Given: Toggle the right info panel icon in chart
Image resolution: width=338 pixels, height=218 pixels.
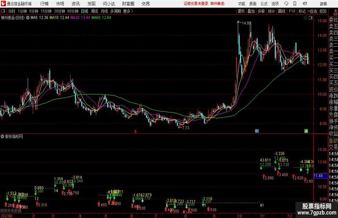Looking at the screenshot, I should click(311, 18).
